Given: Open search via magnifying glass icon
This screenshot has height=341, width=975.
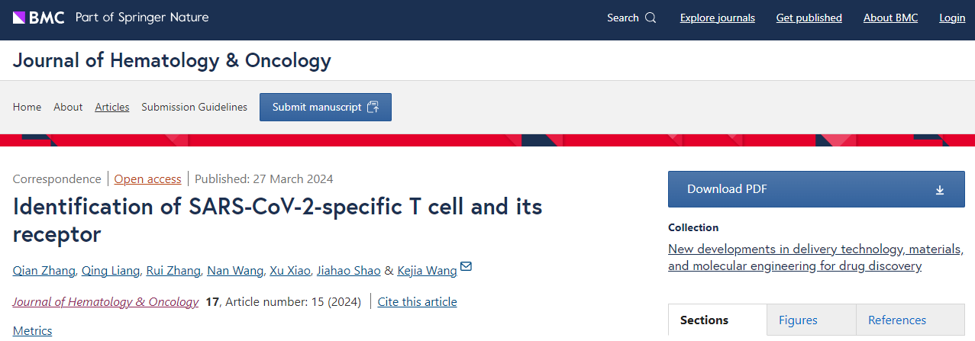Looking at the screenshot, I should (x=651, y=18).
